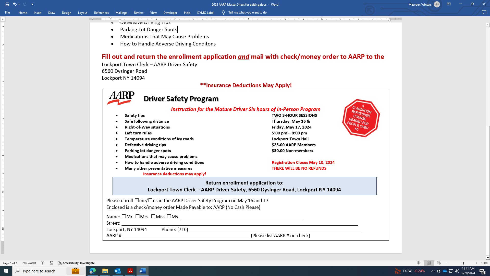
Task: Open the References tab
Action: [x=101, y=13]
